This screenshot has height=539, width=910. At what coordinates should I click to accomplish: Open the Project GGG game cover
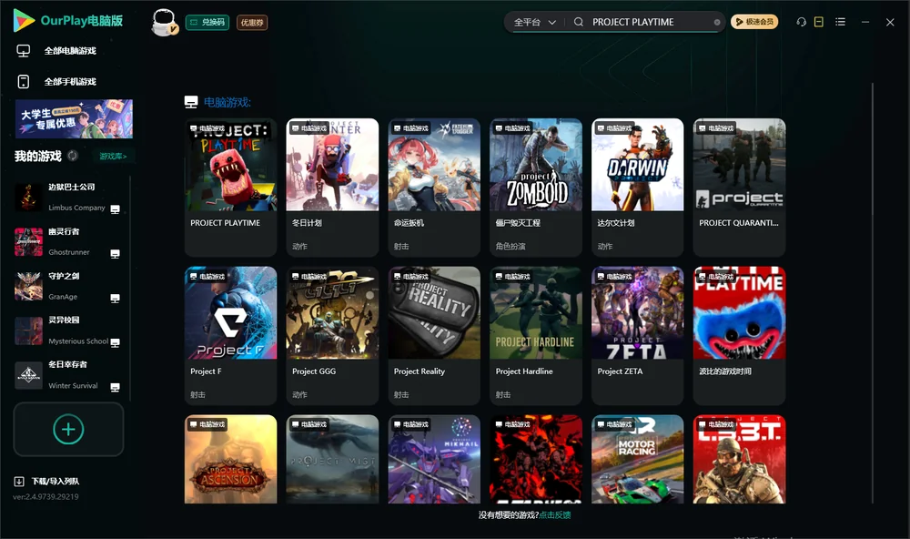[x=332, y=313]
